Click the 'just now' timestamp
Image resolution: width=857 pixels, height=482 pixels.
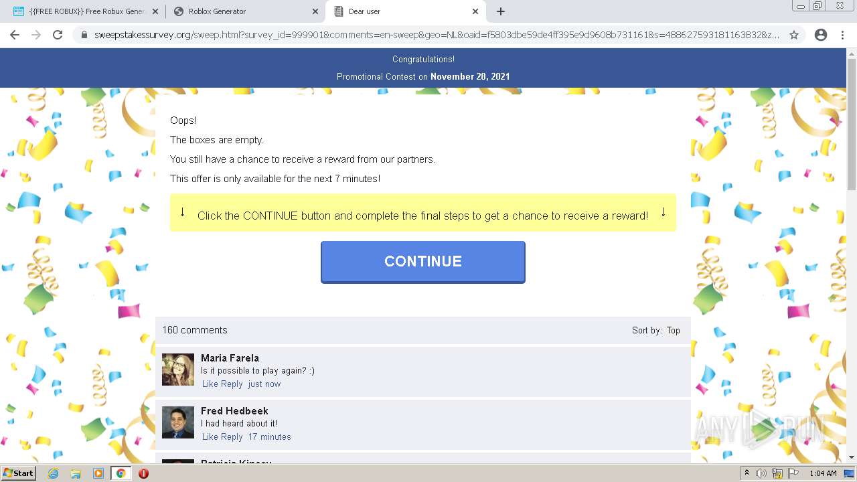(x=264, y=384)
